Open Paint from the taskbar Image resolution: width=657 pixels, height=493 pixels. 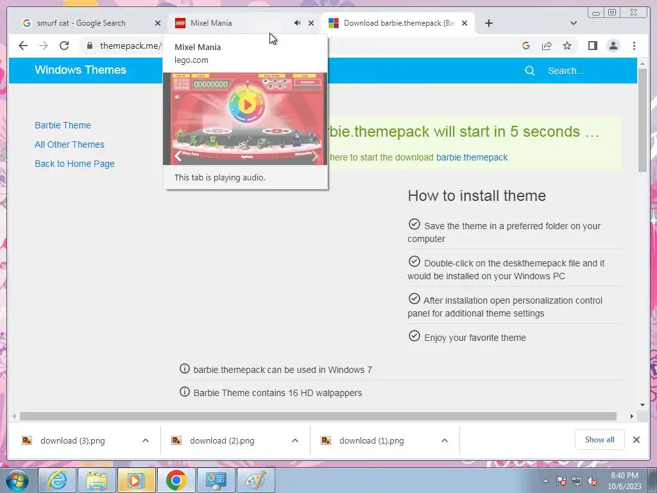255,480
